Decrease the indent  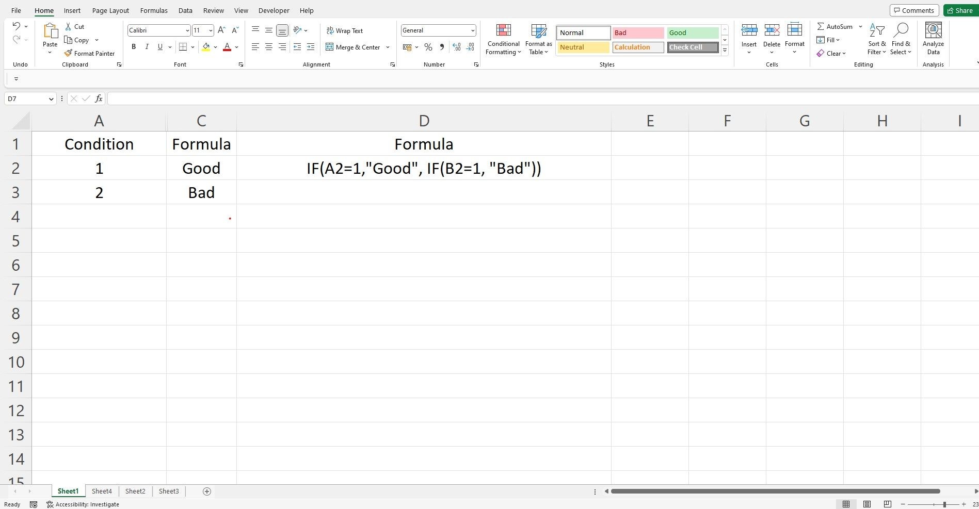click(297, 47)
